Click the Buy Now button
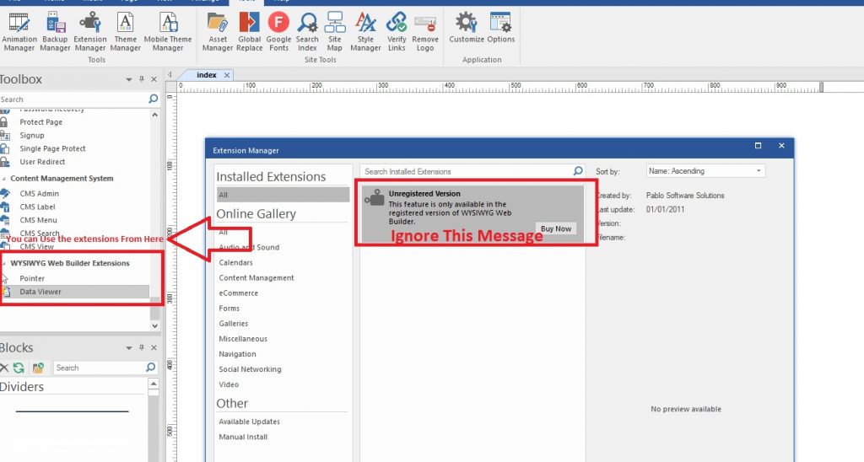 pyautogui.click(x=556, y=228)
